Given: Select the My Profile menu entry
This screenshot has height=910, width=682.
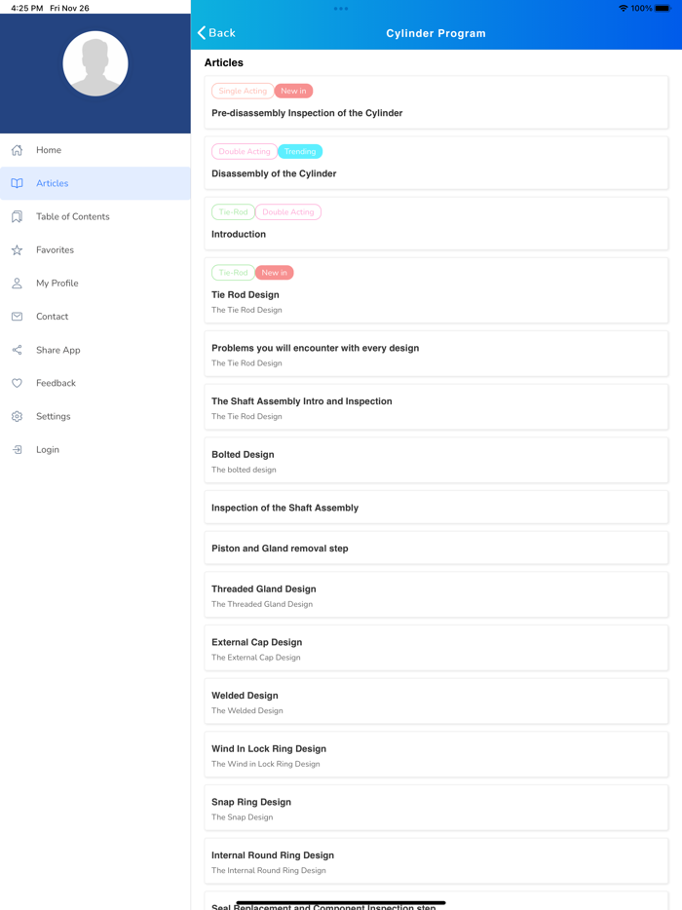Looking at the screenshot, I should [57, 284].
